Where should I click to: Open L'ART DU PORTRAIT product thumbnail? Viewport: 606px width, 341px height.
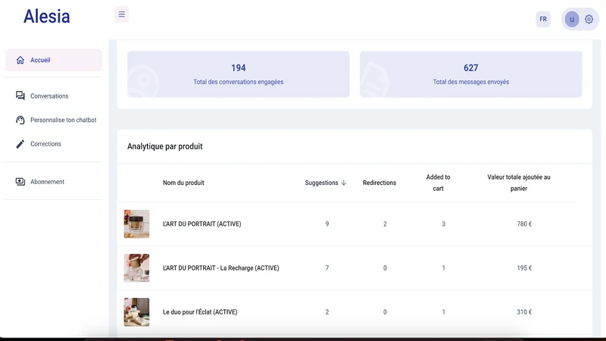point(136,224)
